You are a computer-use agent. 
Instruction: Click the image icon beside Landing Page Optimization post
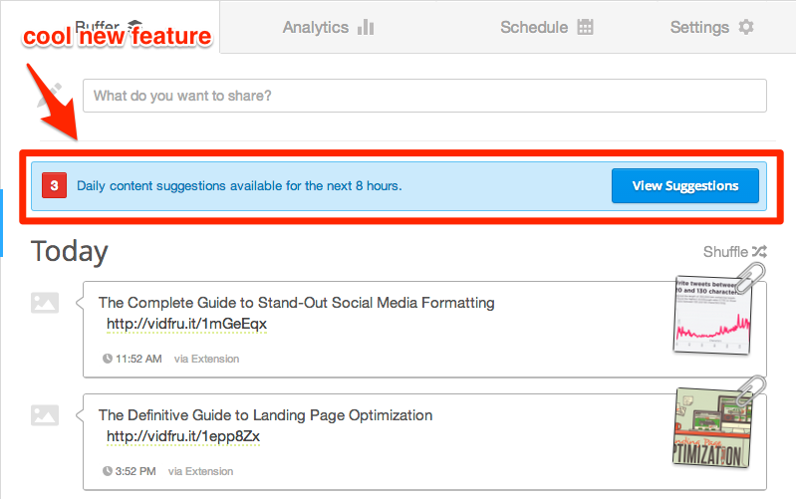tap(45, 415)
